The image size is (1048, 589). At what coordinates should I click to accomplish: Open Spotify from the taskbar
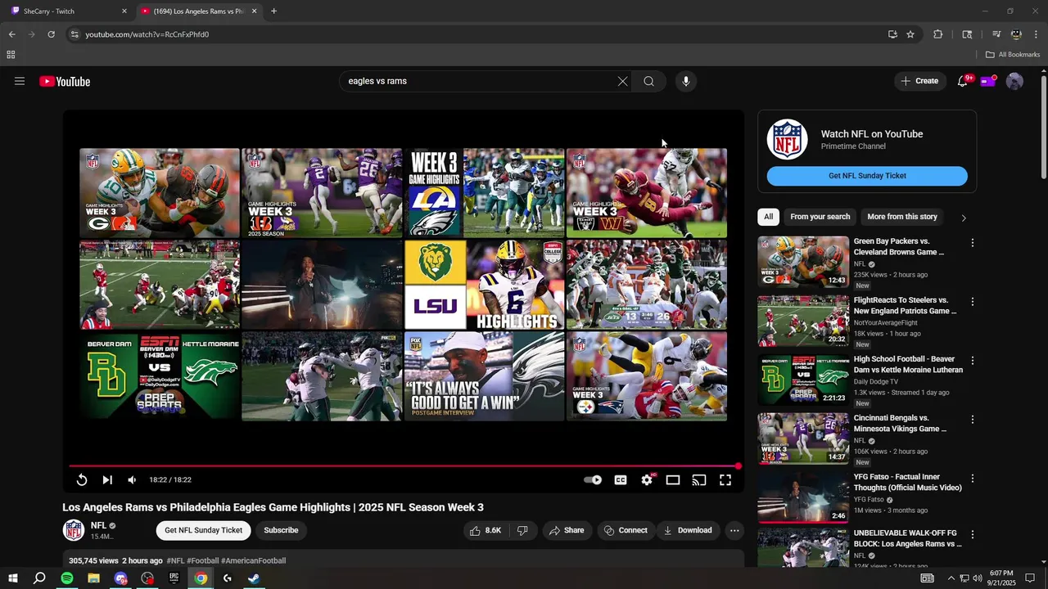(67, 578)
